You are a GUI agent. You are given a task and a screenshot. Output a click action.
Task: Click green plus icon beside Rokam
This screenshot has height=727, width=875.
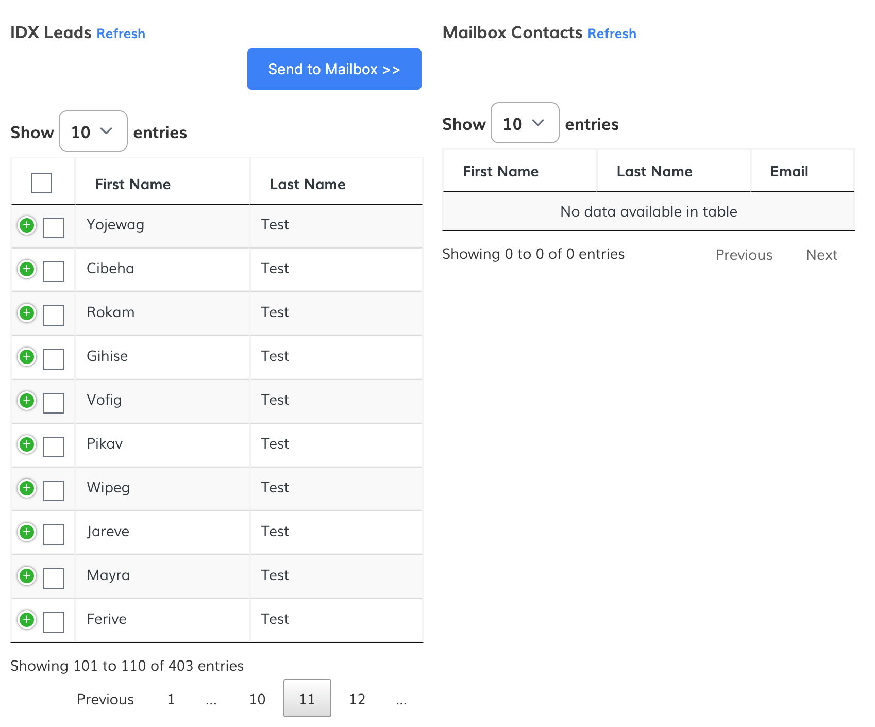[27, 313]
